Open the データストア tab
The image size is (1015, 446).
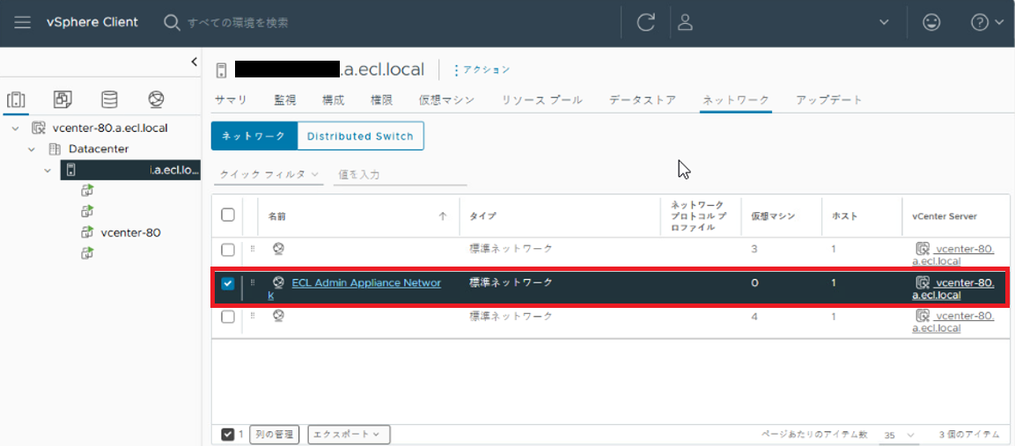[642, 100]
